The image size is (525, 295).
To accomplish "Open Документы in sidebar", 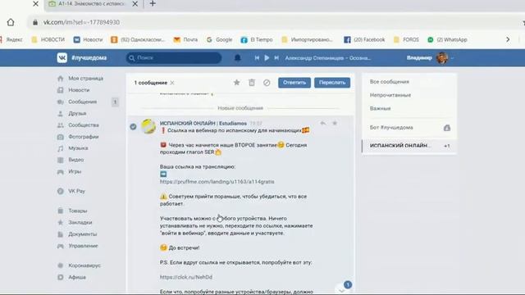I will (x=82, y=234).
